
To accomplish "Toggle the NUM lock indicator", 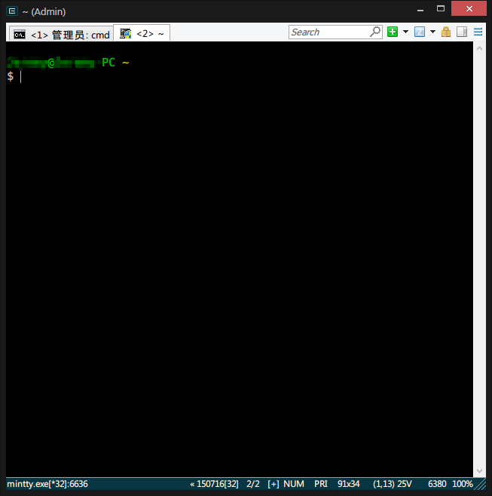I will pyautogui.click(x=294, y=484).
